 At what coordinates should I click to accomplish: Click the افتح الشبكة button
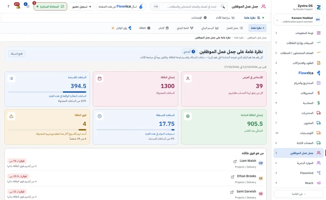(17, 54)
